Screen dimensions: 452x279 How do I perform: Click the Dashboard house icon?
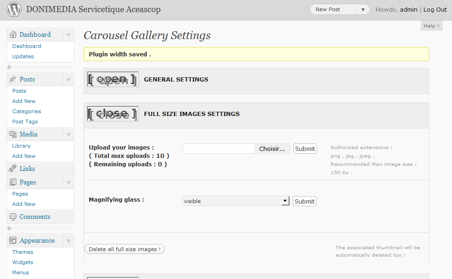tap(13, 34)
